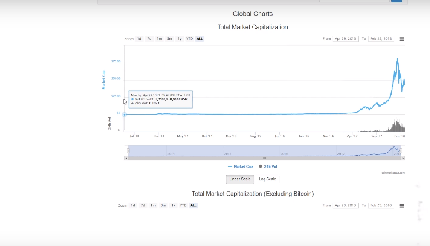This screenshot has width=430, height=246.
Task: Grab the navigator's right range handle
Action: click(401, 150)
